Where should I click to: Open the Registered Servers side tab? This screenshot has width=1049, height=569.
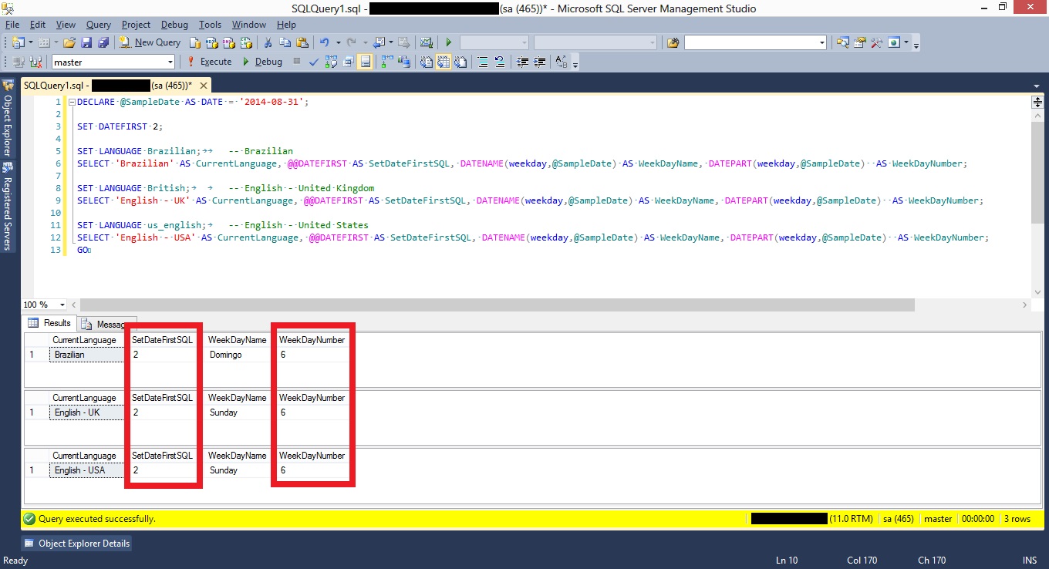pos(8,207)
